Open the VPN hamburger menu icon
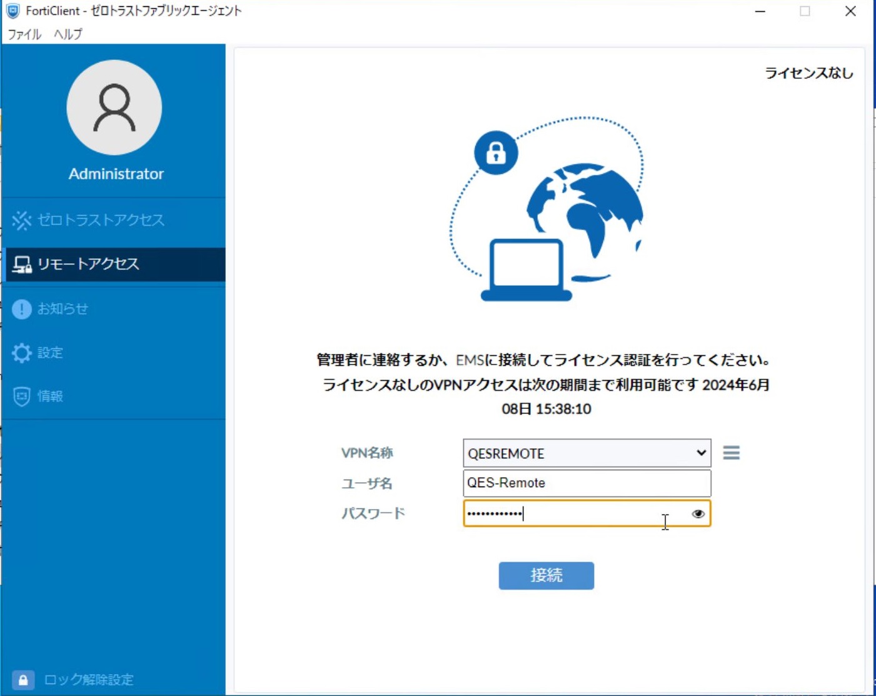 [x=732, y=453]
